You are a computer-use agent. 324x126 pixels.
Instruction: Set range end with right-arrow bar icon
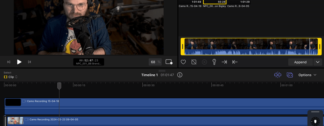click(x=224, y=62)
